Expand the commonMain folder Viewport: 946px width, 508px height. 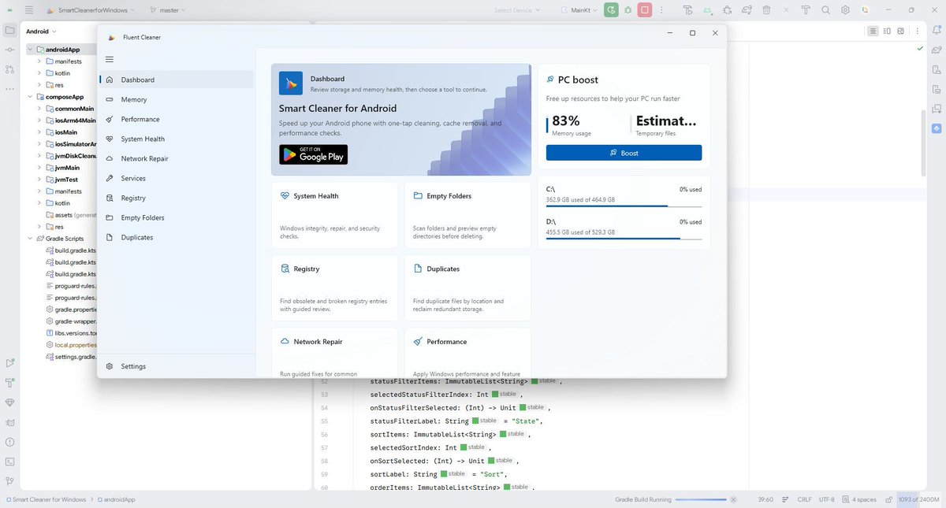tap(39, 109)
